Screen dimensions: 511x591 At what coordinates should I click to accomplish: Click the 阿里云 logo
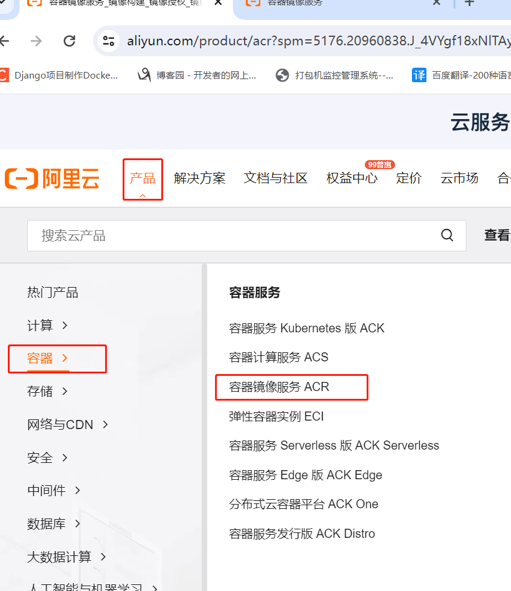click(x=52, y=178)
